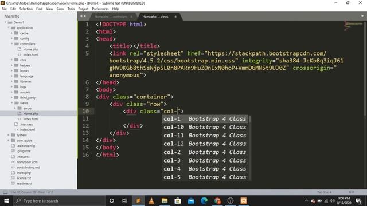Viewport: 367px width, 206px height.
Task: Open the Preferences menu
Action: click(x=100, y=9)
